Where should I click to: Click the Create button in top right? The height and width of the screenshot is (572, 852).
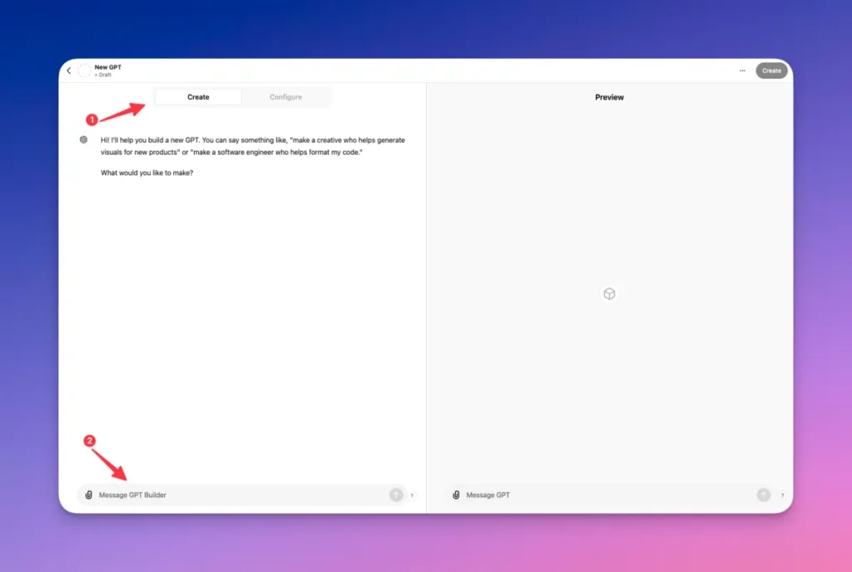pos(771,71)
